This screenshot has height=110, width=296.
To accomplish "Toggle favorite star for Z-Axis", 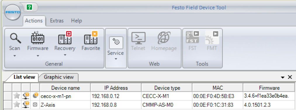I will point(17,104).
